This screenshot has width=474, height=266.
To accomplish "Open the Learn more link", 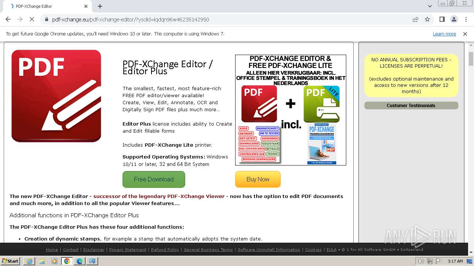I will (444, 34).
